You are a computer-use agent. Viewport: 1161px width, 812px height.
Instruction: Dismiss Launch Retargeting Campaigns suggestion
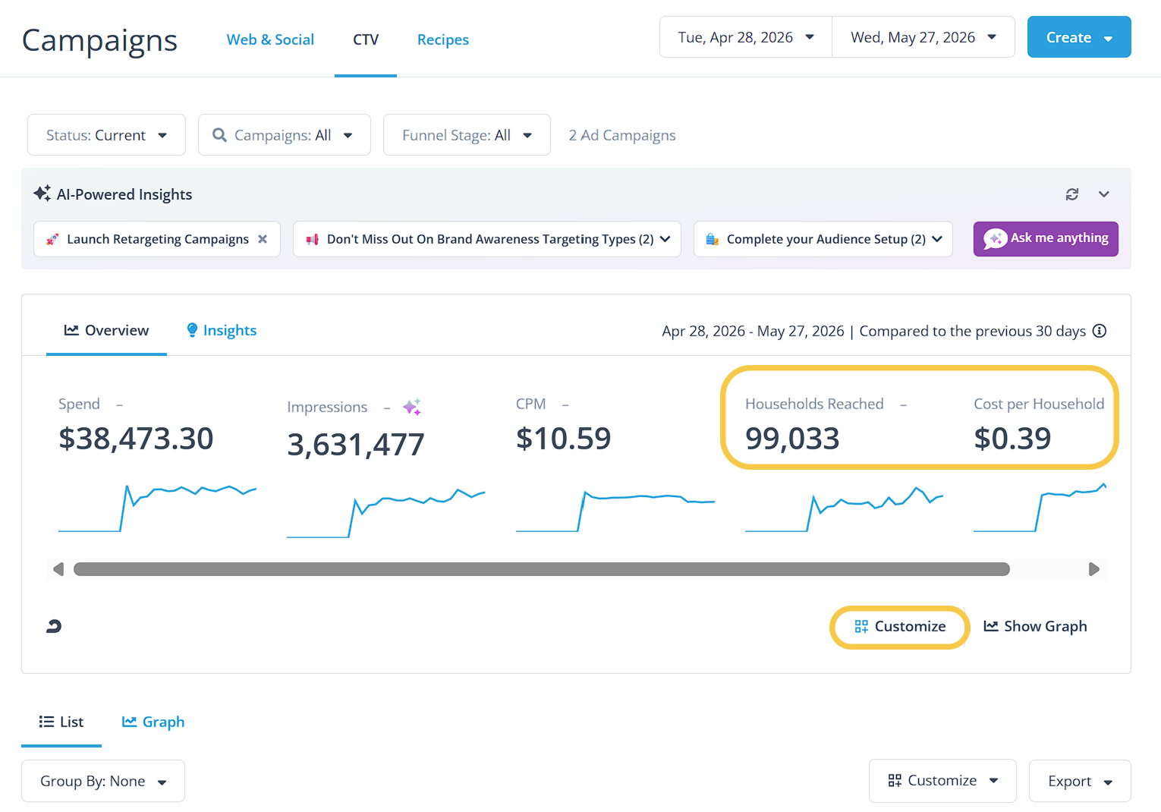coord(263,239)
